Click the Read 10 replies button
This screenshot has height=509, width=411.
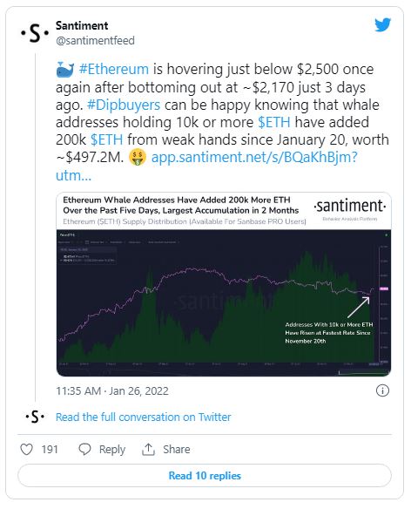pyautogui.click(x=205, y=476)
